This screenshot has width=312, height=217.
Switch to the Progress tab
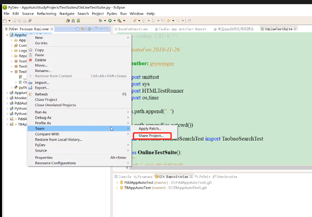143,176
